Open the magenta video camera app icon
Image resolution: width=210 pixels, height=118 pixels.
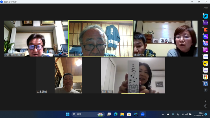(206, 50)
